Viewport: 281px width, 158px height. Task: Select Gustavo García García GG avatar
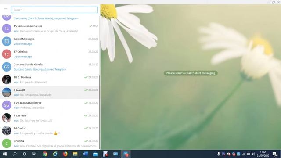tap(7, 67)
